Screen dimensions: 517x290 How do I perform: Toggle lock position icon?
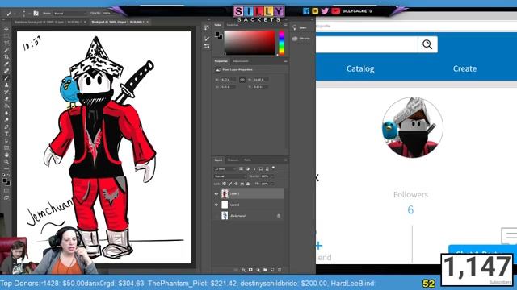click(236, 184)
